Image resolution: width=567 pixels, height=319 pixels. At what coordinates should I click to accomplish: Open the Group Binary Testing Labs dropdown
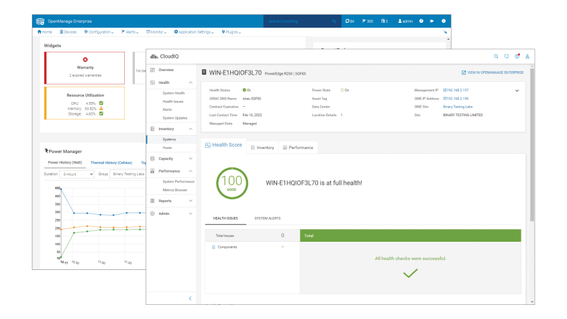click(x=127, y=174)
